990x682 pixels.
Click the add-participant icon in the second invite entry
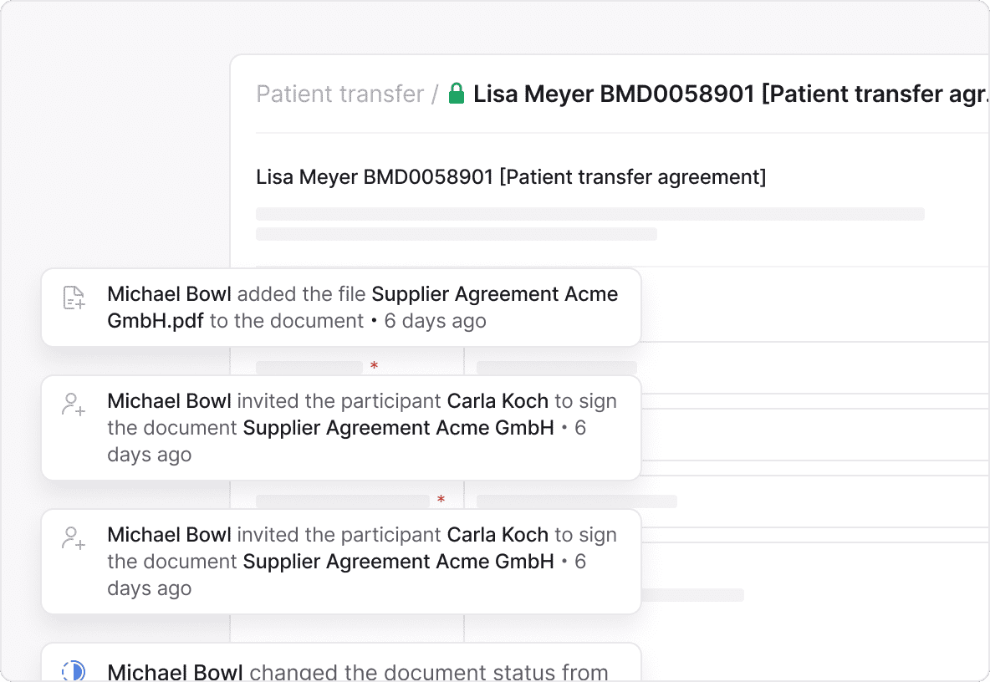coord(74,538)
